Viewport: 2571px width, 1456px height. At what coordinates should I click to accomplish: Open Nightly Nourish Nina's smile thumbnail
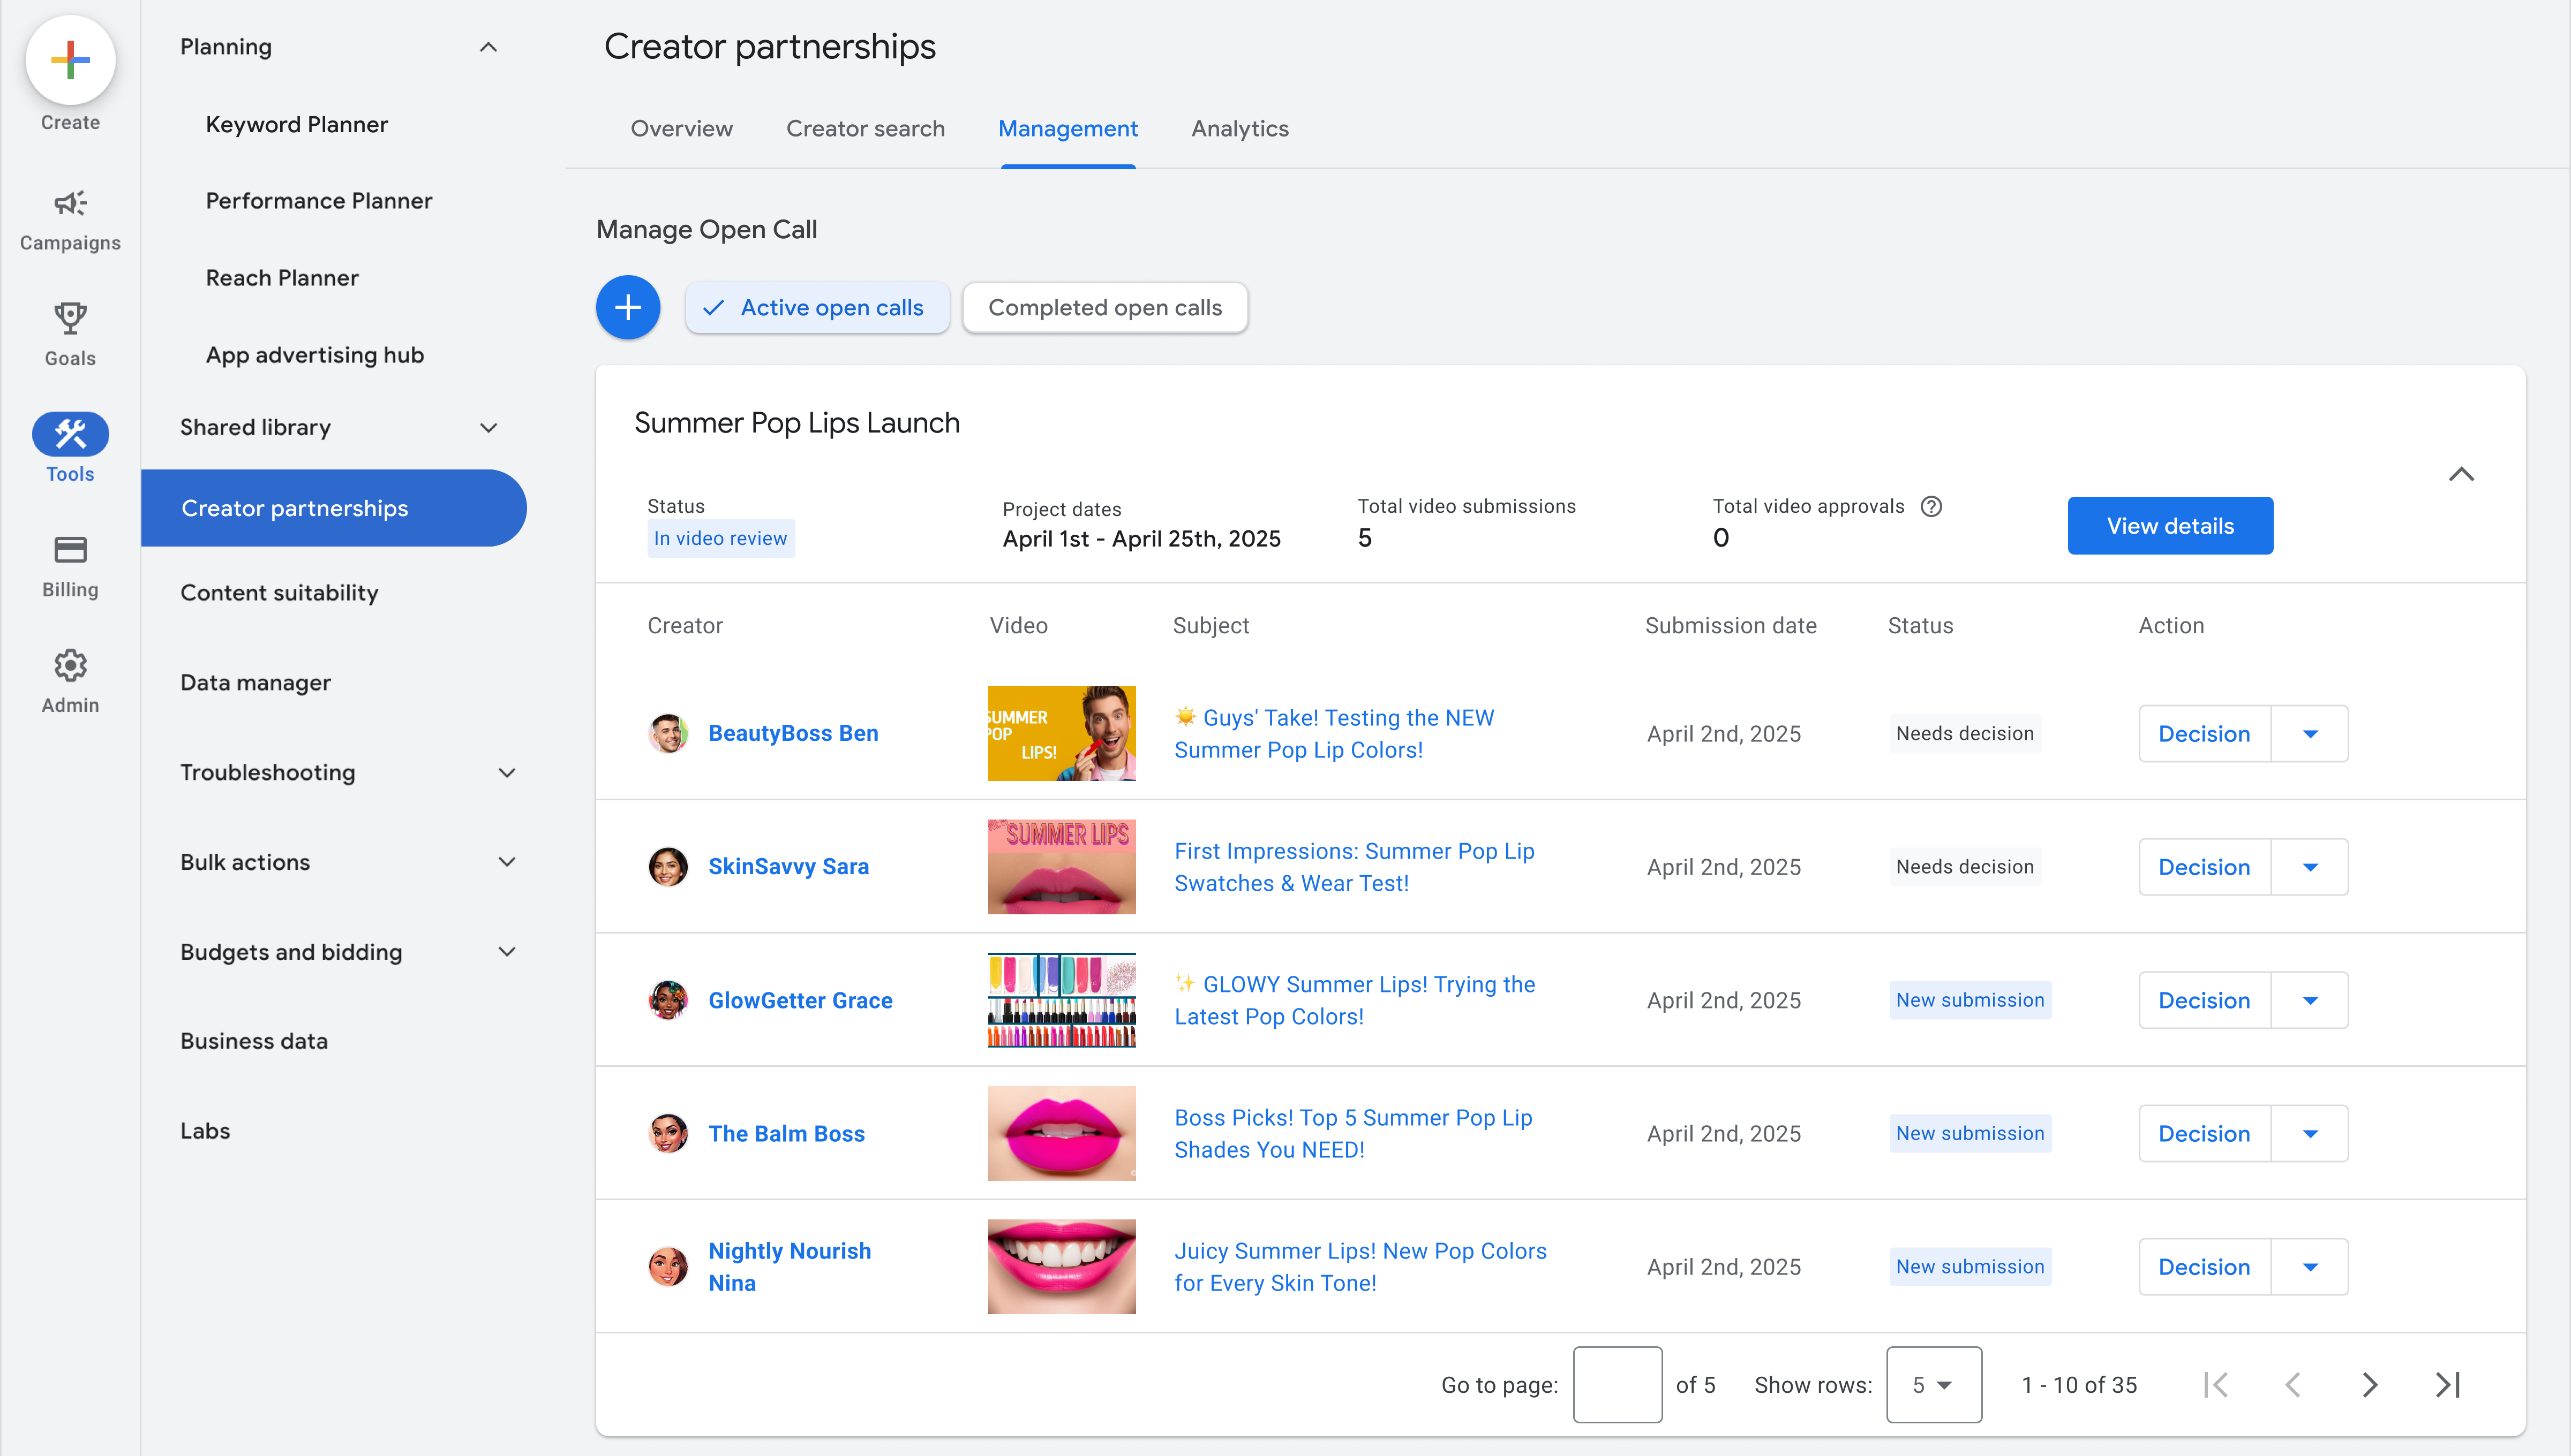click(1062, 1266)
